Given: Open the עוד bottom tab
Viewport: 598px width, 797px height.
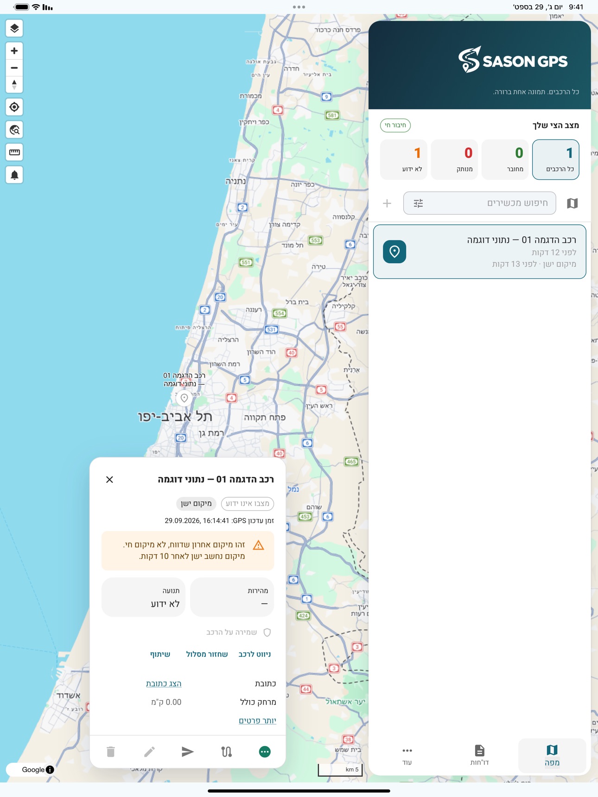Looking at the screenshot, I should tap(407, 755).
